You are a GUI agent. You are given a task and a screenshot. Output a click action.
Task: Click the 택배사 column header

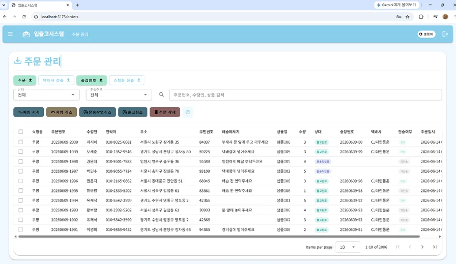(376, 131)
